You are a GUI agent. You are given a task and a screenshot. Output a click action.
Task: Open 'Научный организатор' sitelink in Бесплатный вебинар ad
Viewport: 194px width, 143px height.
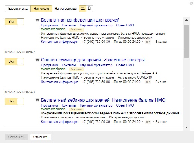point(96,105)
